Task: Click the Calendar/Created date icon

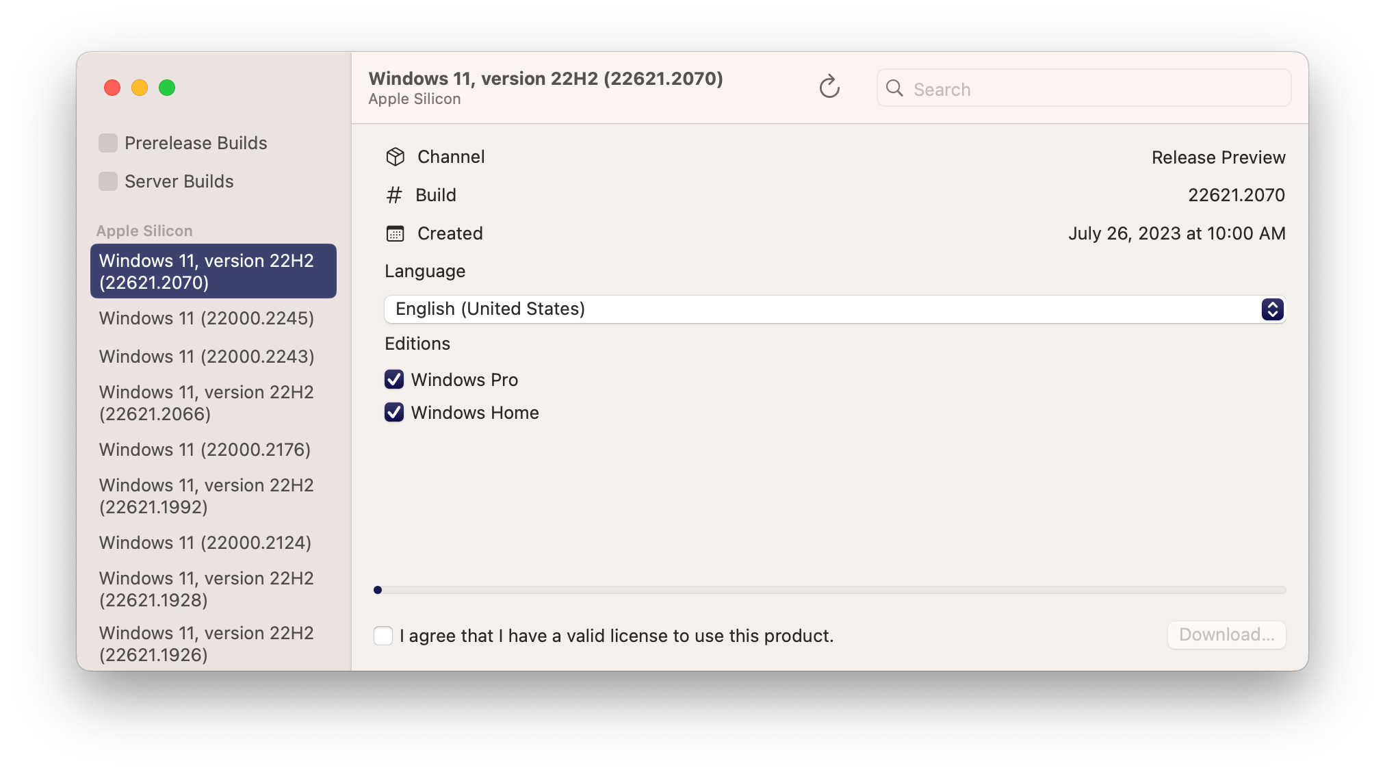Action: 393,233
